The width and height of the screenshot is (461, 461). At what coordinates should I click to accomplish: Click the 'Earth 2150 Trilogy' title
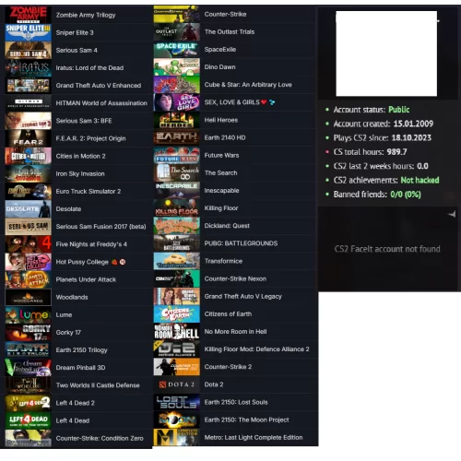[81, 350]
